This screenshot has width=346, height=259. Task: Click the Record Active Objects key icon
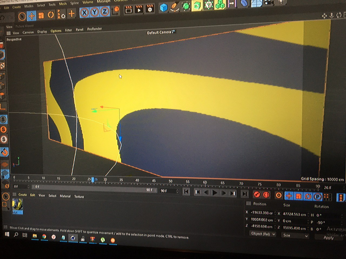point(257,194)
